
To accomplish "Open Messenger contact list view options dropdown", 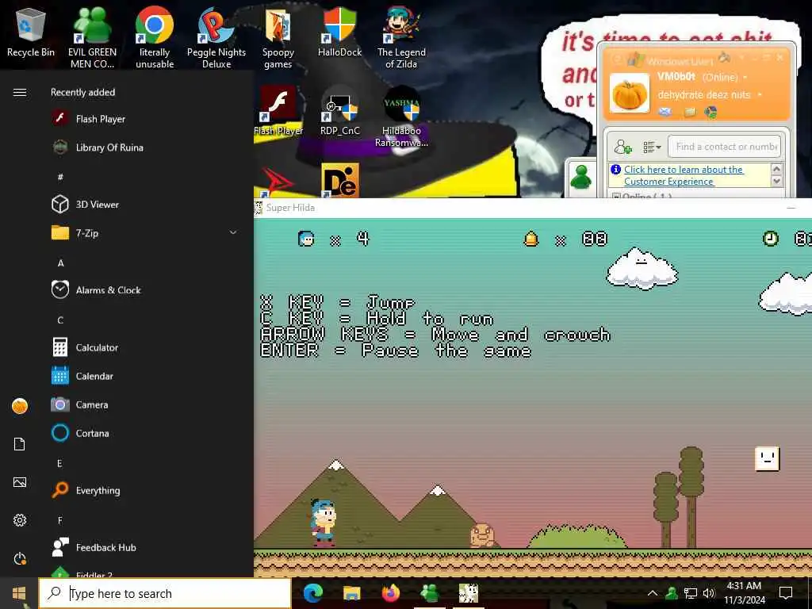I will 652,147.
